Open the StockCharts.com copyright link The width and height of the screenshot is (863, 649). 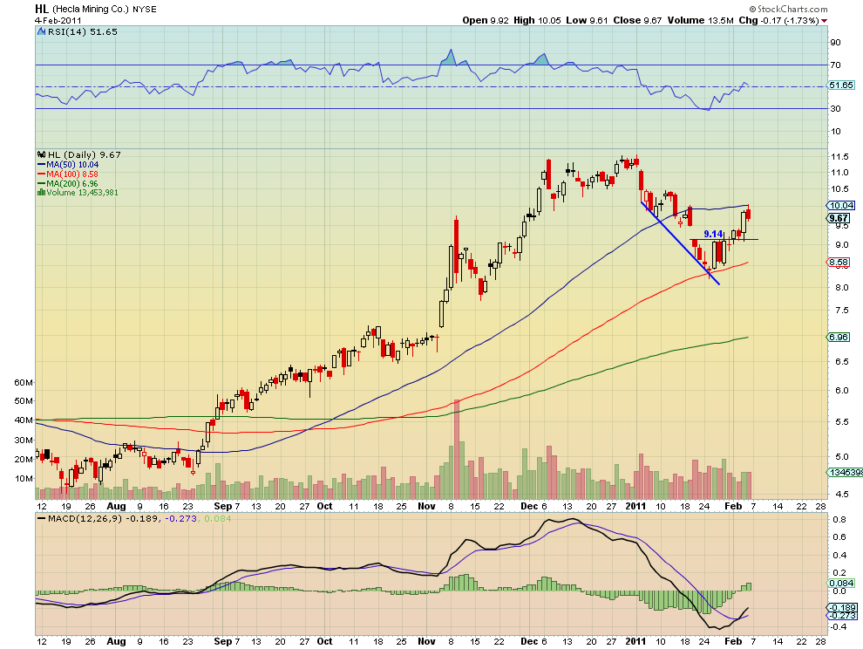pyautogui.click(x=788, y=9)
